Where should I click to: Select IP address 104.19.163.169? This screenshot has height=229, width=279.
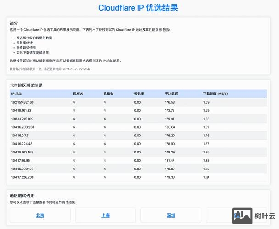[x=22, y=152]
